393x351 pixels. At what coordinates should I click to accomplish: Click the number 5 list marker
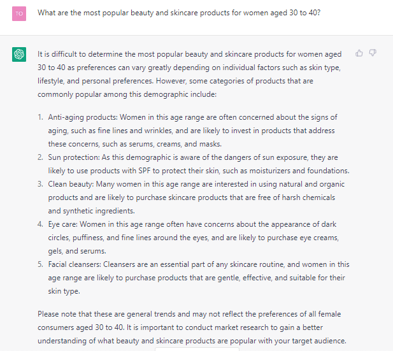[41, 264]
